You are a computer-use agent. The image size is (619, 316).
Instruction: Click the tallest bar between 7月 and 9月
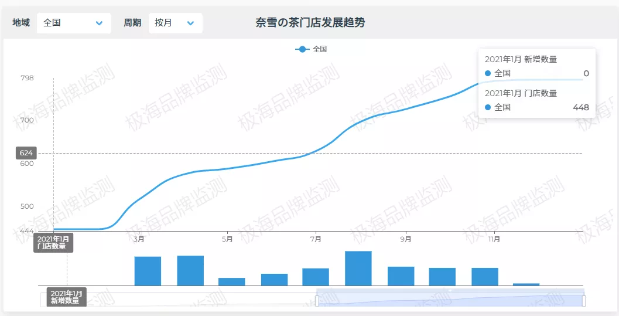click(x=358, y=268)
